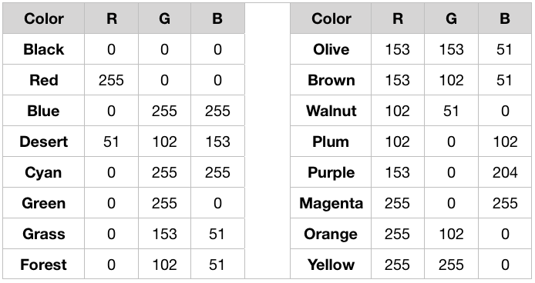Click the Cyan color name cell
Viewport: 535px width, 283px height.
[44, 172]
